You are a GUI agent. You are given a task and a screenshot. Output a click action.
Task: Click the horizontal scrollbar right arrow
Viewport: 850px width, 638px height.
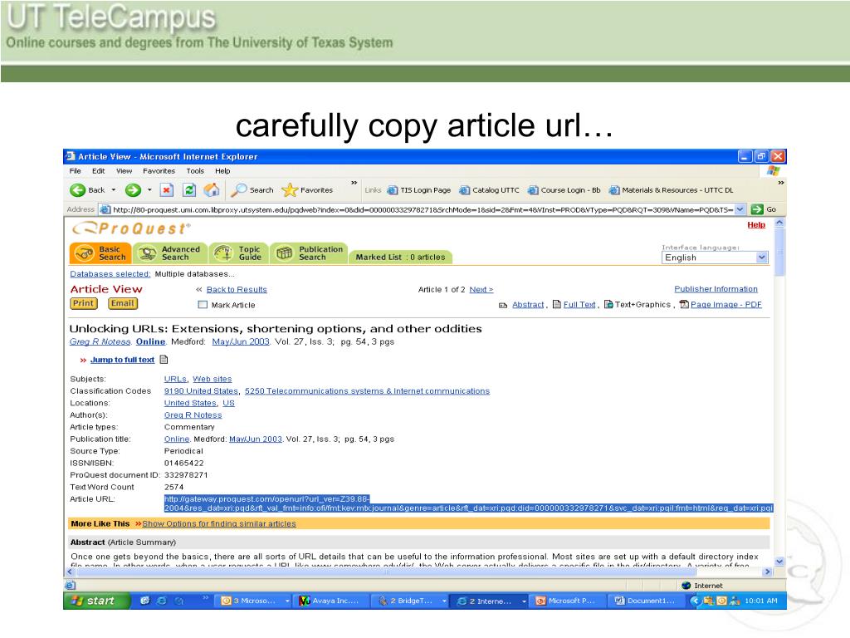767,572
